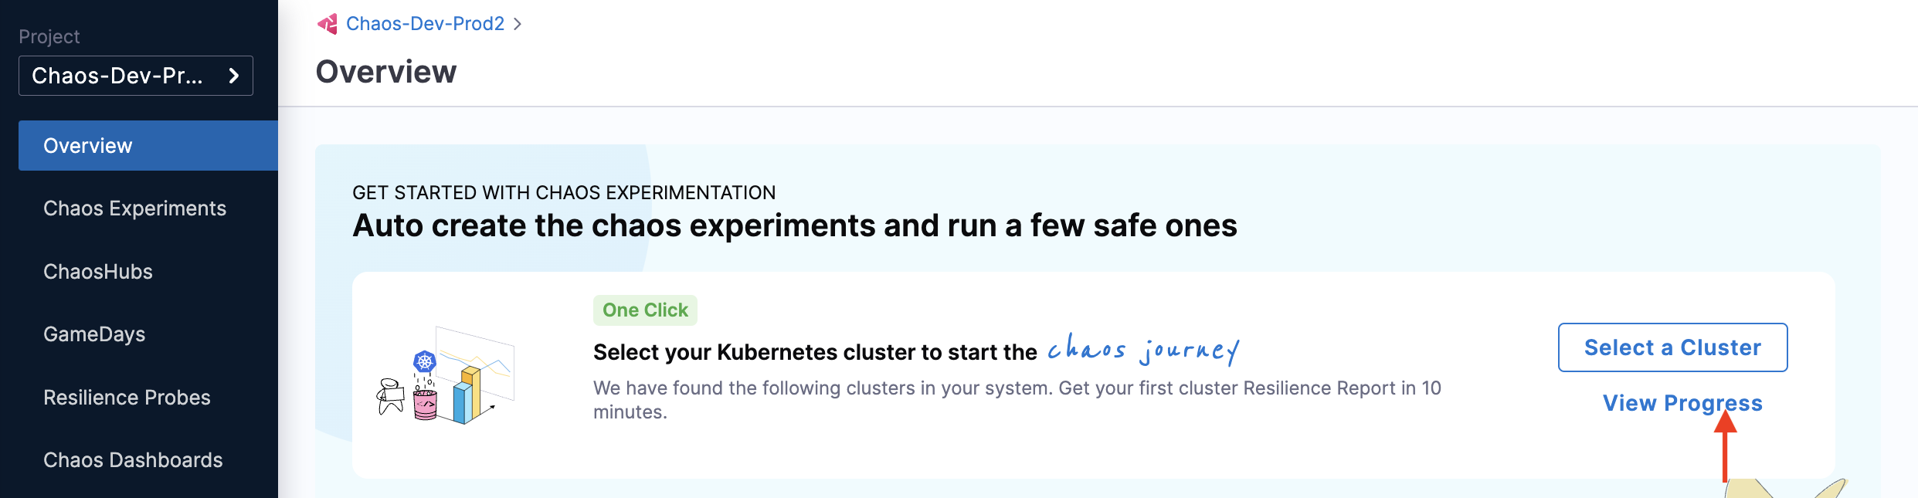The height and width of the screenshot is (498, 1918).
Task: Open Chaos Dashboards from sidebar
Action: coord(133,460)
